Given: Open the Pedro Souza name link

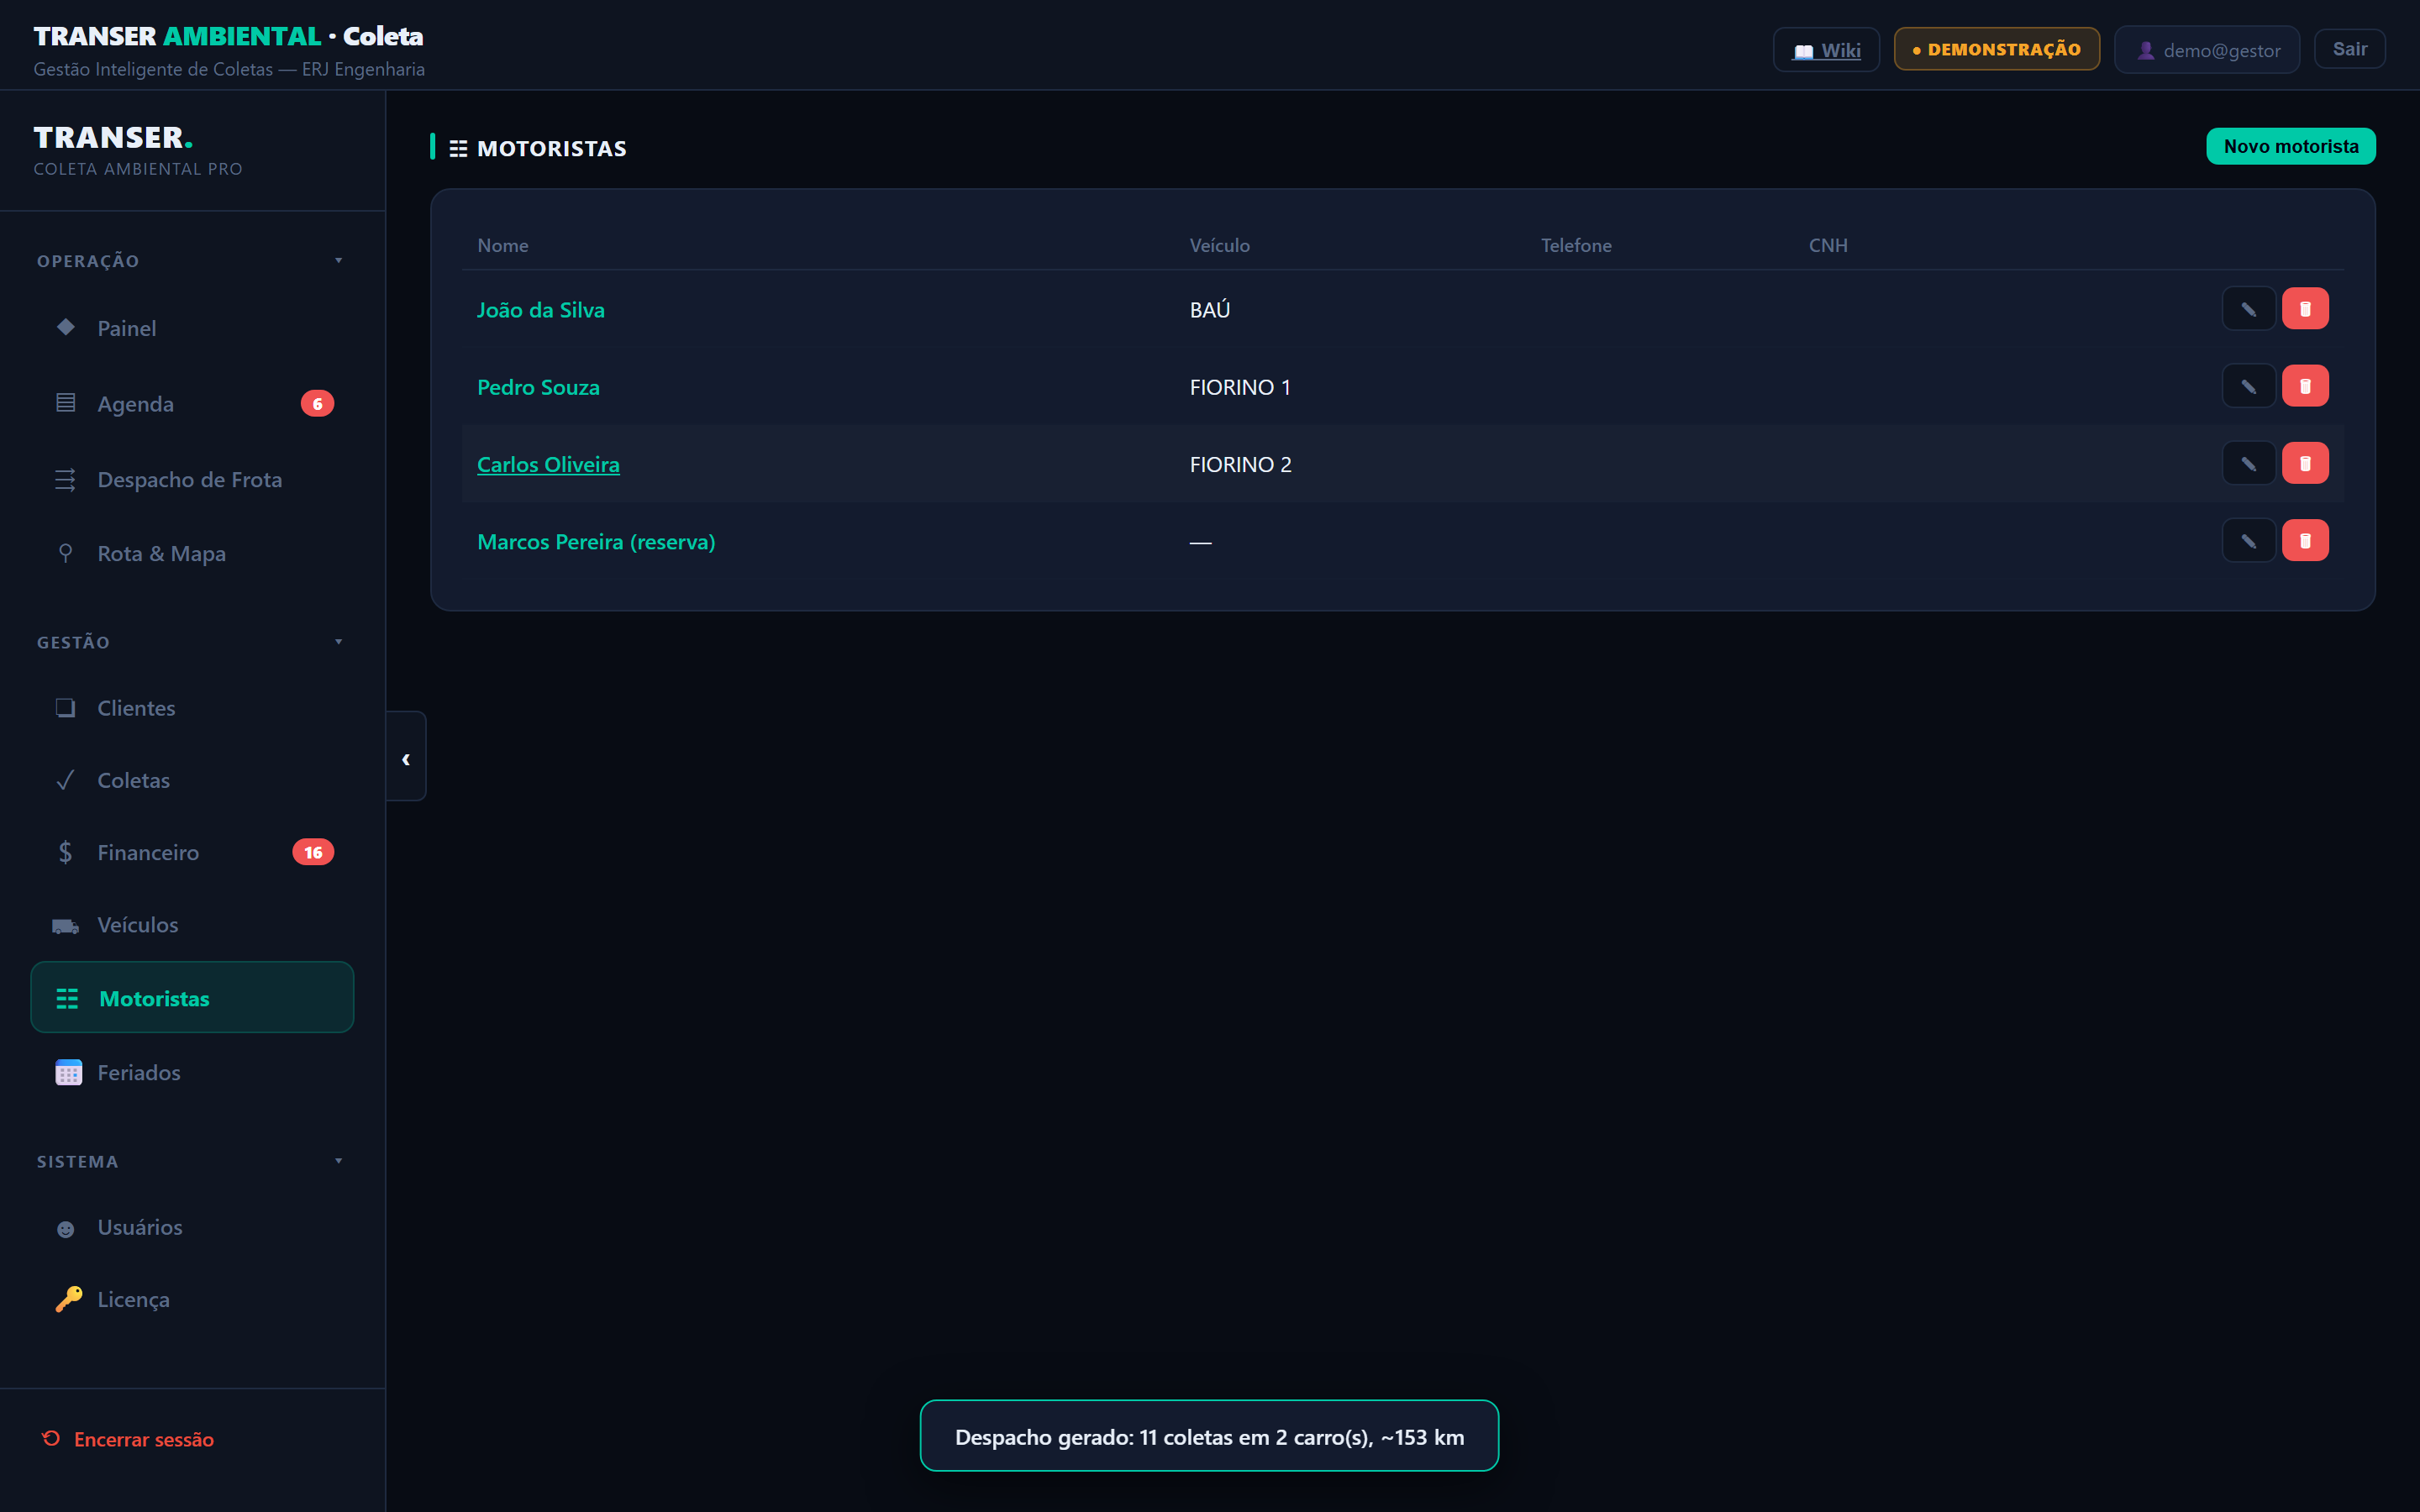Looking at the screenshot, I should (538, 387).
